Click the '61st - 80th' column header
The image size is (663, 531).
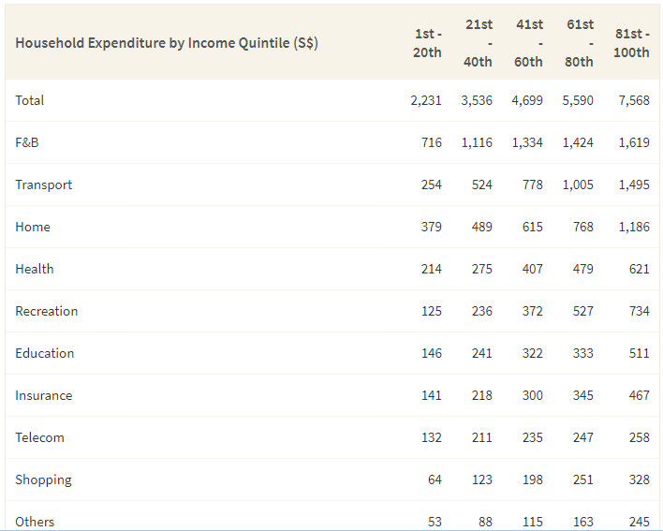tap(579, 43)
